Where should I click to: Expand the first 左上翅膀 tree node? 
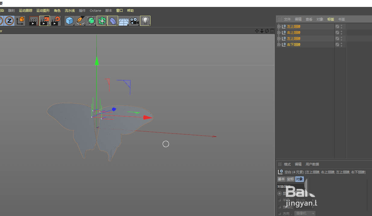coord(279,26)
